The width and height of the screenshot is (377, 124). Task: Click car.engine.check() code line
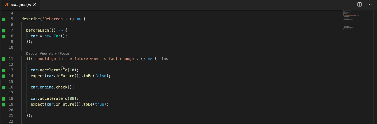pyautogui.click(x=52, y=87)
